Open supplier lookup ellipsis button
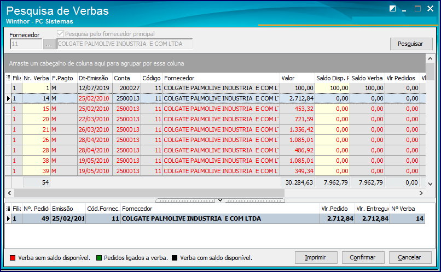Screen dimensions: 441x272 (49, 44)
